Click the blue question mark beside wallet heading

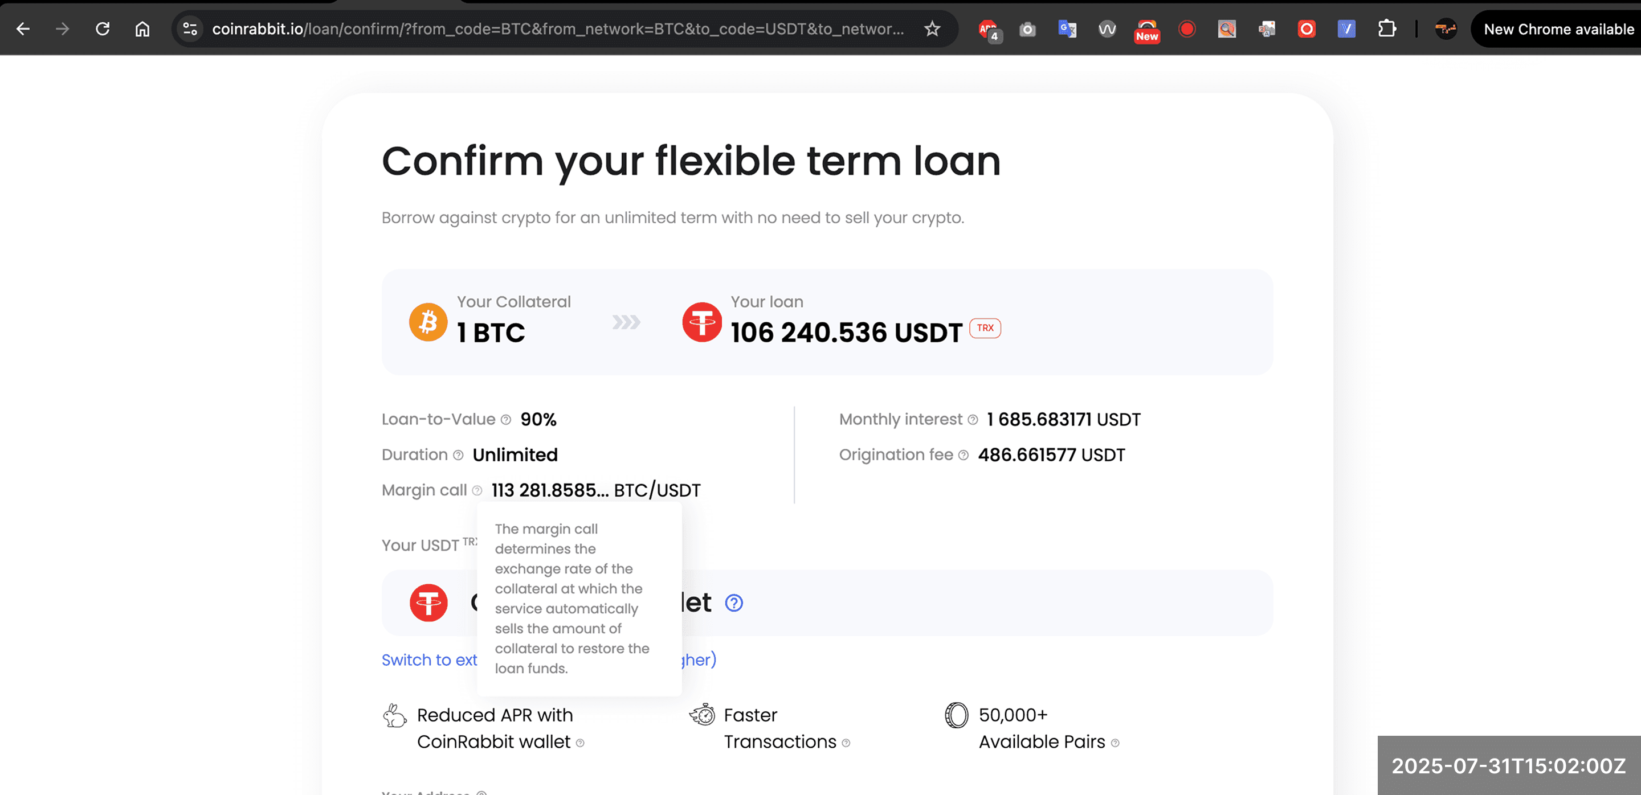click(x=733, y=603)
